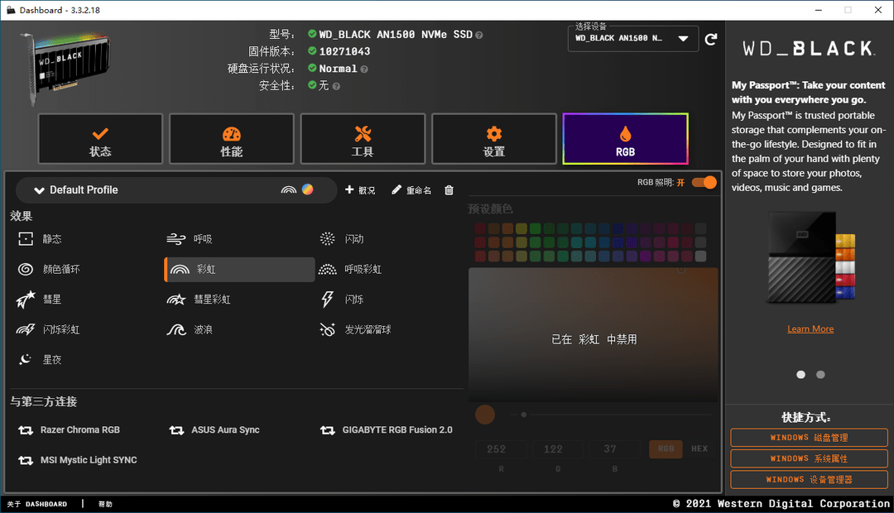Image resolution: width=894 pixels, height=513 pixels.
Task: Open the 选择设备 device dropdown
Action: 633,38
